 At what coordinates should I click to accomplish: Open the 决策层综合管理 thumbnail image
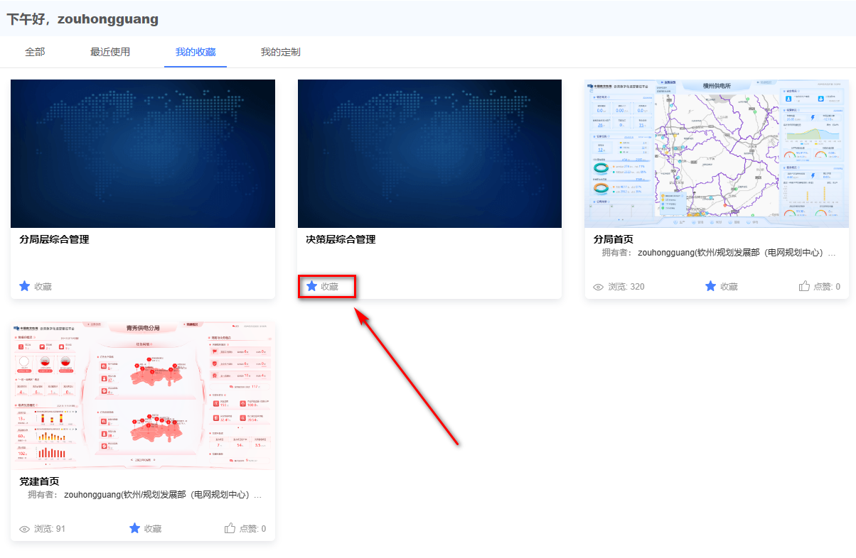click(429, 153)
